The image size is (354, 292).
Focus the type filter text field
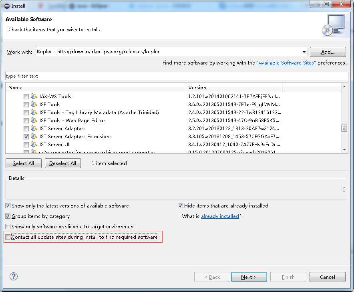(177, 76)
